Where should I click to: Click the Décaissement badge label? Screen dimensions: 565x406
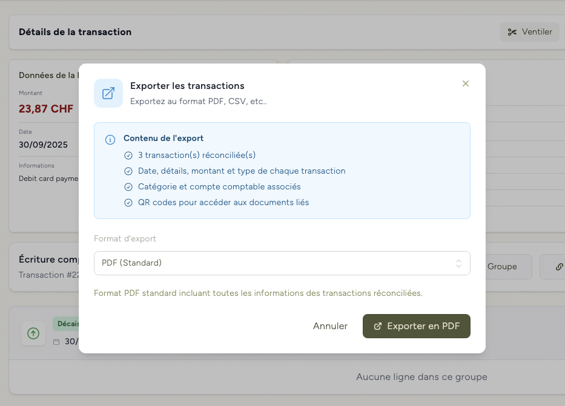pos(68,323)
